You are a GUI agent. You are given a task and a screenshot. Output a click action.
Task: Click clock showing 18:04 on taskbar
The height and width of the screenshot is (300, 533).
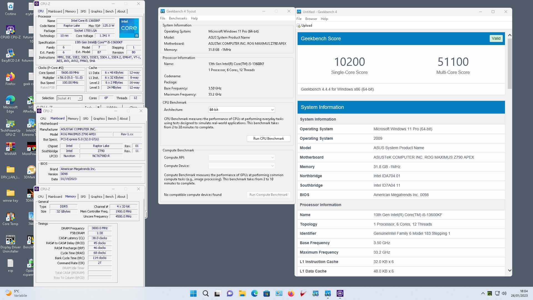point(519,293)
